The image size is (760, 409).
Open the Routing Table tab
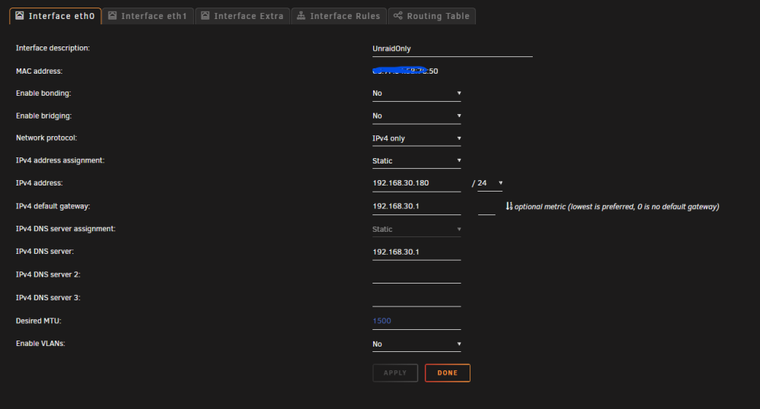pyautogui.click(x=432, y=16)
